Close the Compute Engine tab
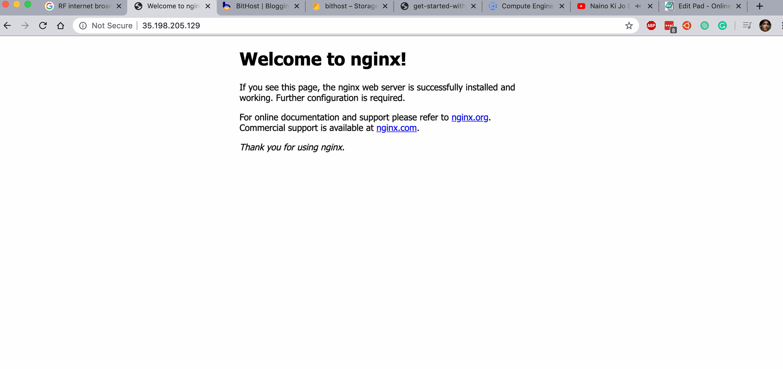 click(562, 6)
